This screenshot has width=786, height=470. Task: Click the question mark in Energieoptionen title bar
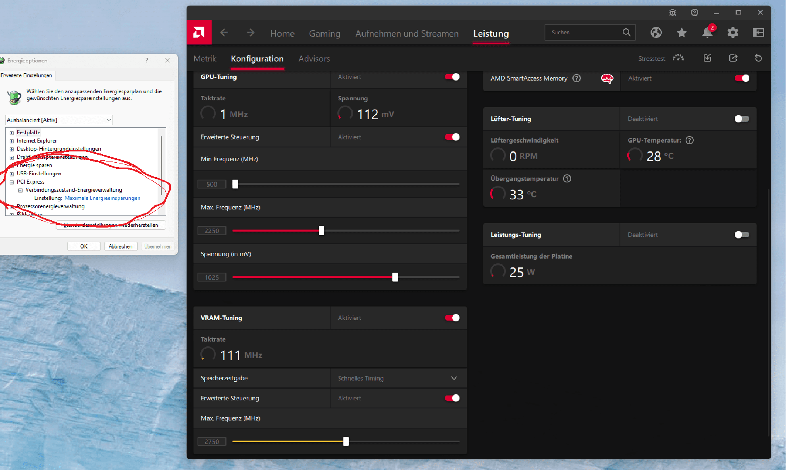(147, 60)
